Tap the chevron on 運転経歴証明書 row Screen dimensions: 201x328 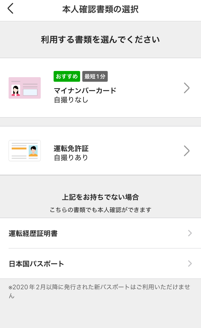(x=190, y=233)
